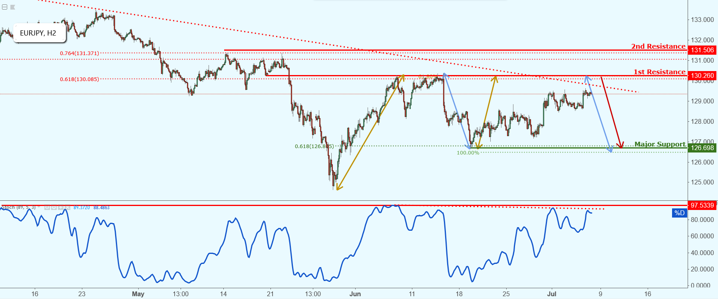The height and width of the screenshot is (299, 718).
Task: Click the 125.000 price scale value
Action: click(x=702, y=182)
